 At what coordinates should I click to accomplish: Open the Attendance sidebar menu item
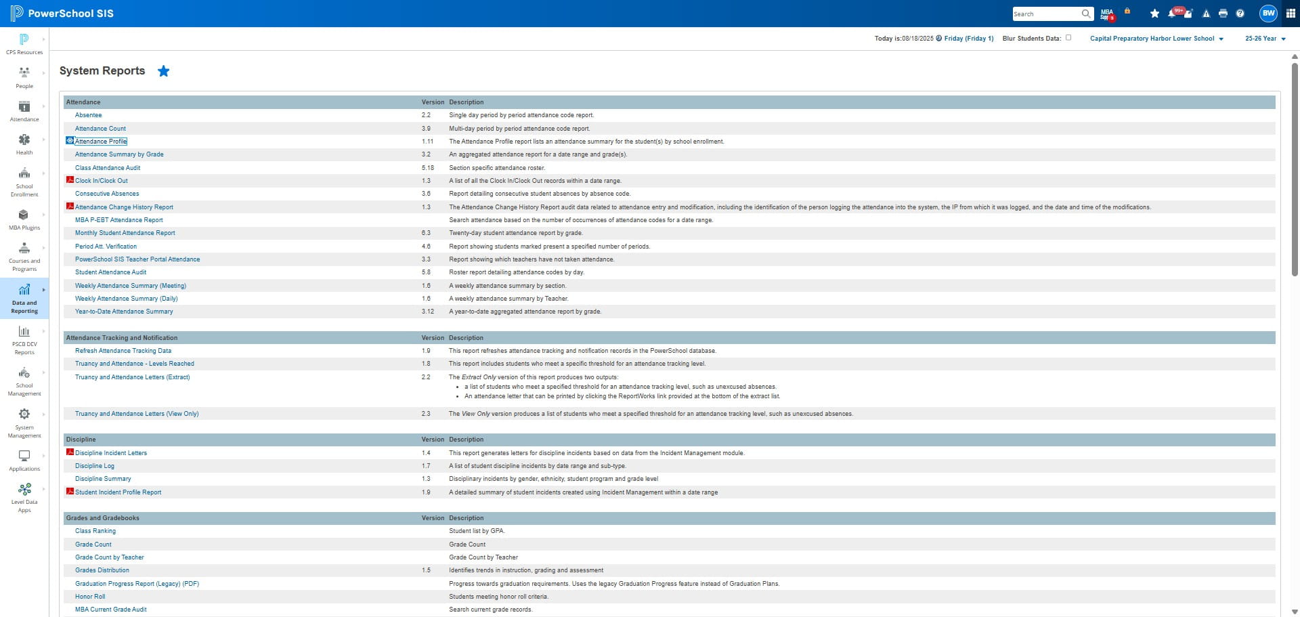[x=24, y=112]
